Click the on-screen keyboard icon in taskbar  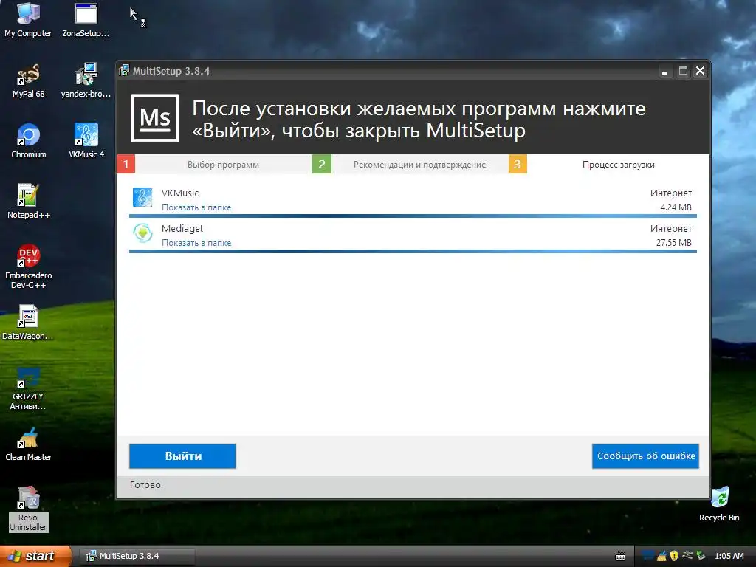(x=620, y=557)
